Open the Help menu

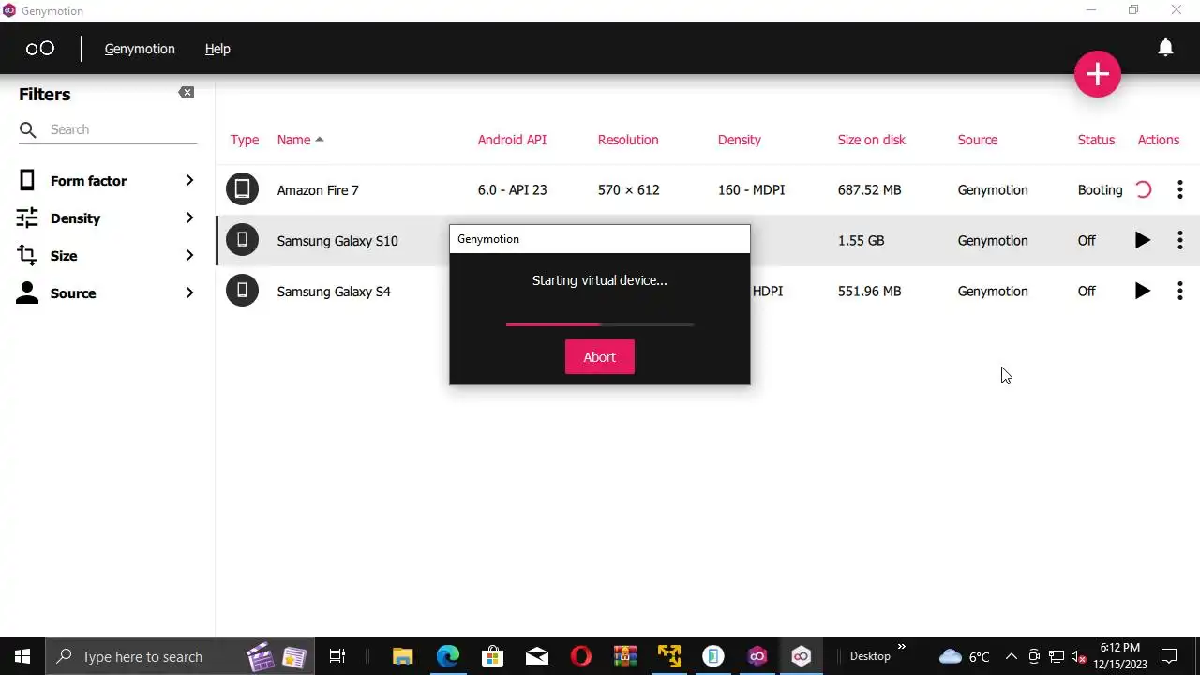[x=217, y=49]
